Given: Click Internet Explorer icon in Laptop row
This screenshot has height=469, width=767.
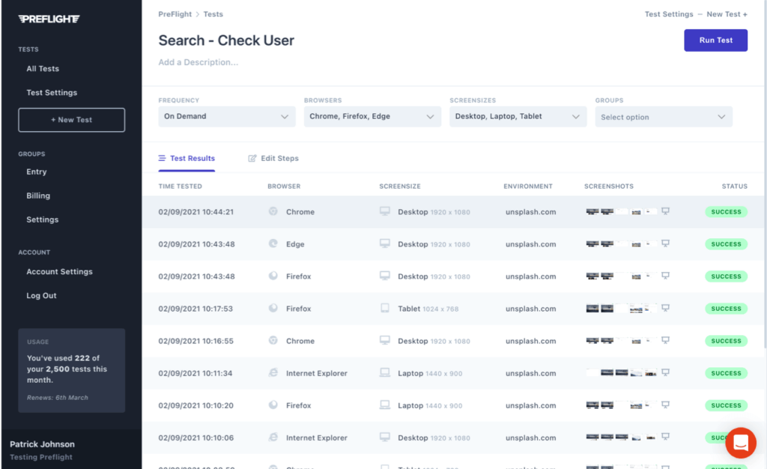Looking at the screenshot, I should (273, 373).
